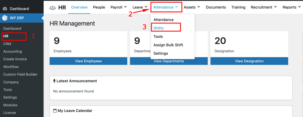Open the Assets dropdown chevron

[199, 7]
